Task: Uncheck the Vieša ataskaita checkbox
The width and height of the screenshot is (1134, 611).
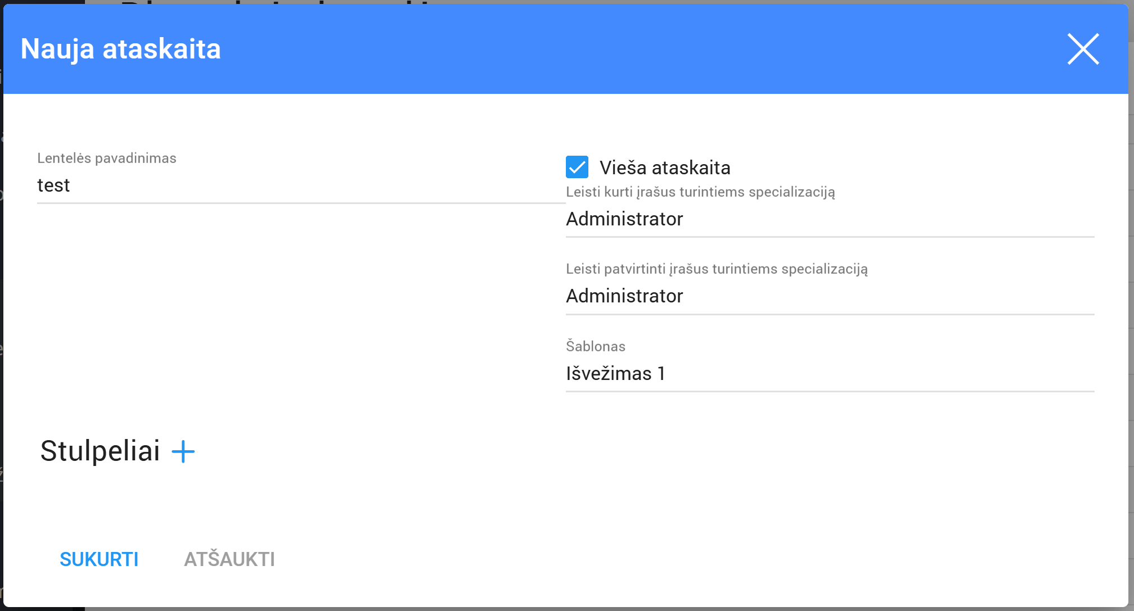Action: point(577,167)
